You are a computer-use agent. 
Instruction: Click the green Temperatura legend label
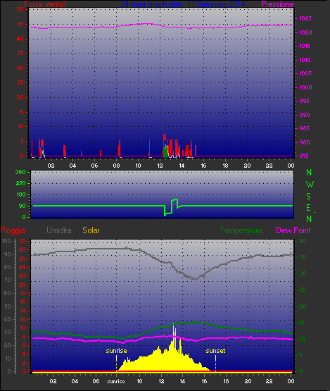[x=241, y=230]
